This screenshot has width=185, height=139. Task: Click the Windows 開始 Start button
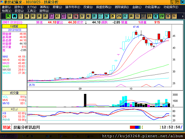click(x=9, y=136)
